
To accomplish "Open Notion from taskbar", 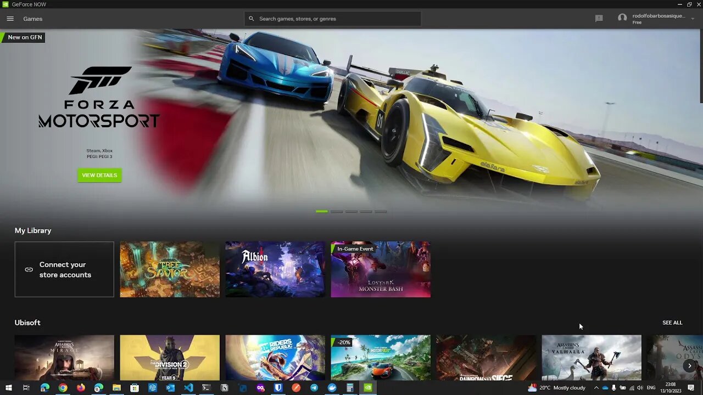I will (224, 387).
